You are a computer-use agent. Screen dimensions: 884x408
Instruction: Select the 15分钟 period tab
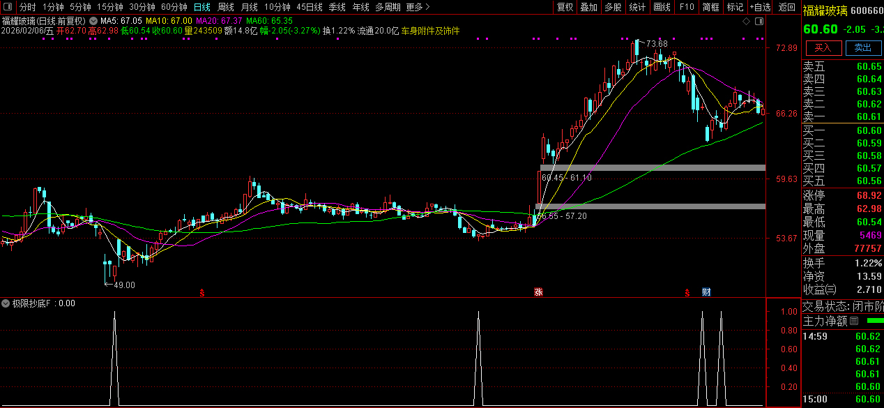[109, 7]
